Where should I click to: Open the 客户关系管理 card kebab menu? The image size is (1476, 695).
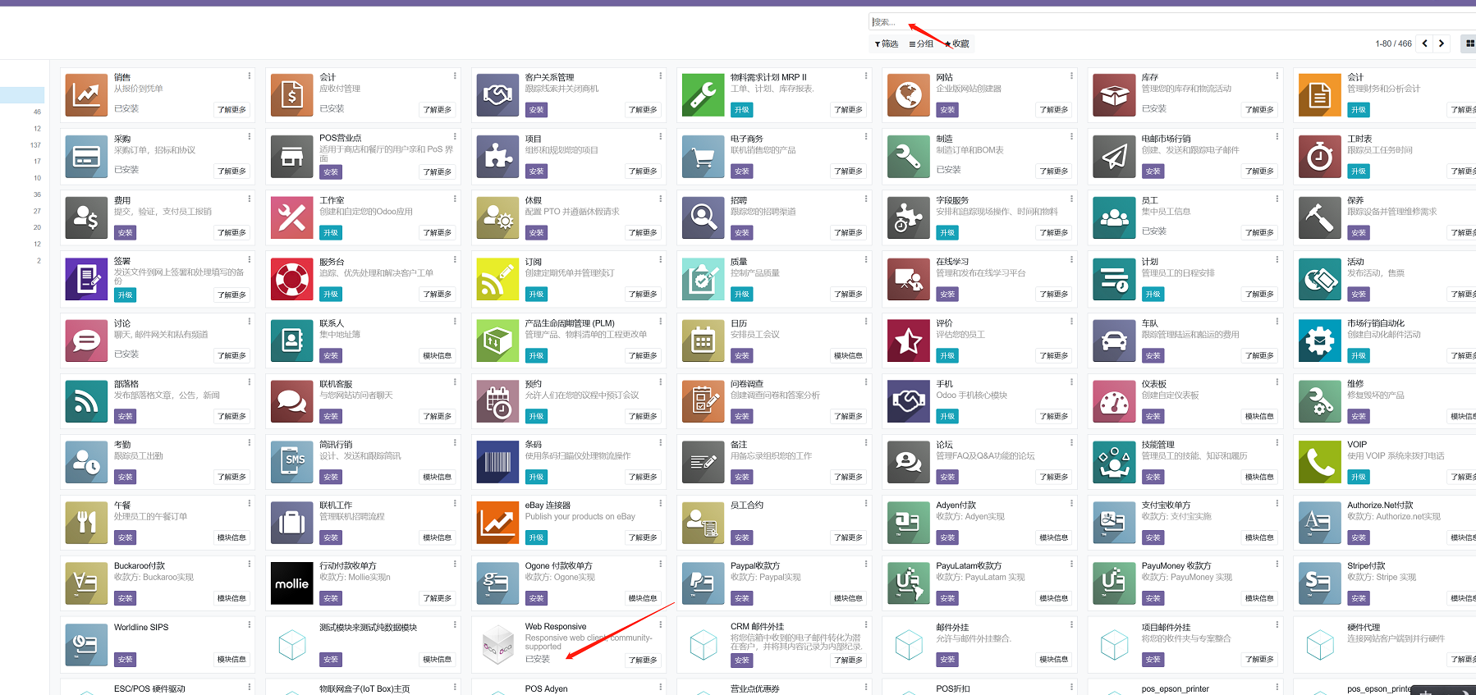coord(661,75)
